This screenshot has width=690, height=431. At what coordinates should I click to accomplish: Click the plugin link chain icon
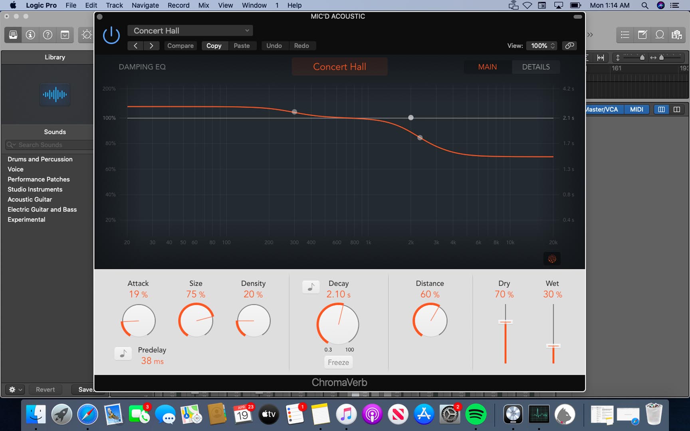569,45
